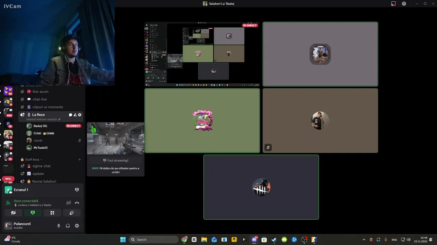The width and height of the screenshot is (437, 245).
Task: Click the NOU new mentions pill
Action: [x=8, y=179]
